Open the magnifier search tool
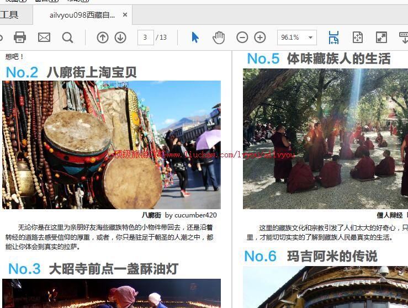 coord(67,38)
